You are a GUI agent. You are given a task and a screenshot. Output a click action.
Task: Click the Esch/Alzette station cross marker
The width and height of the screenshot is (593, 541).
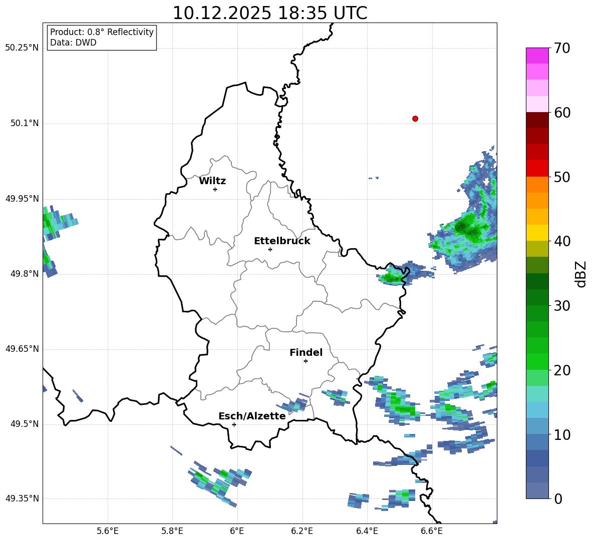coord(234,424)
